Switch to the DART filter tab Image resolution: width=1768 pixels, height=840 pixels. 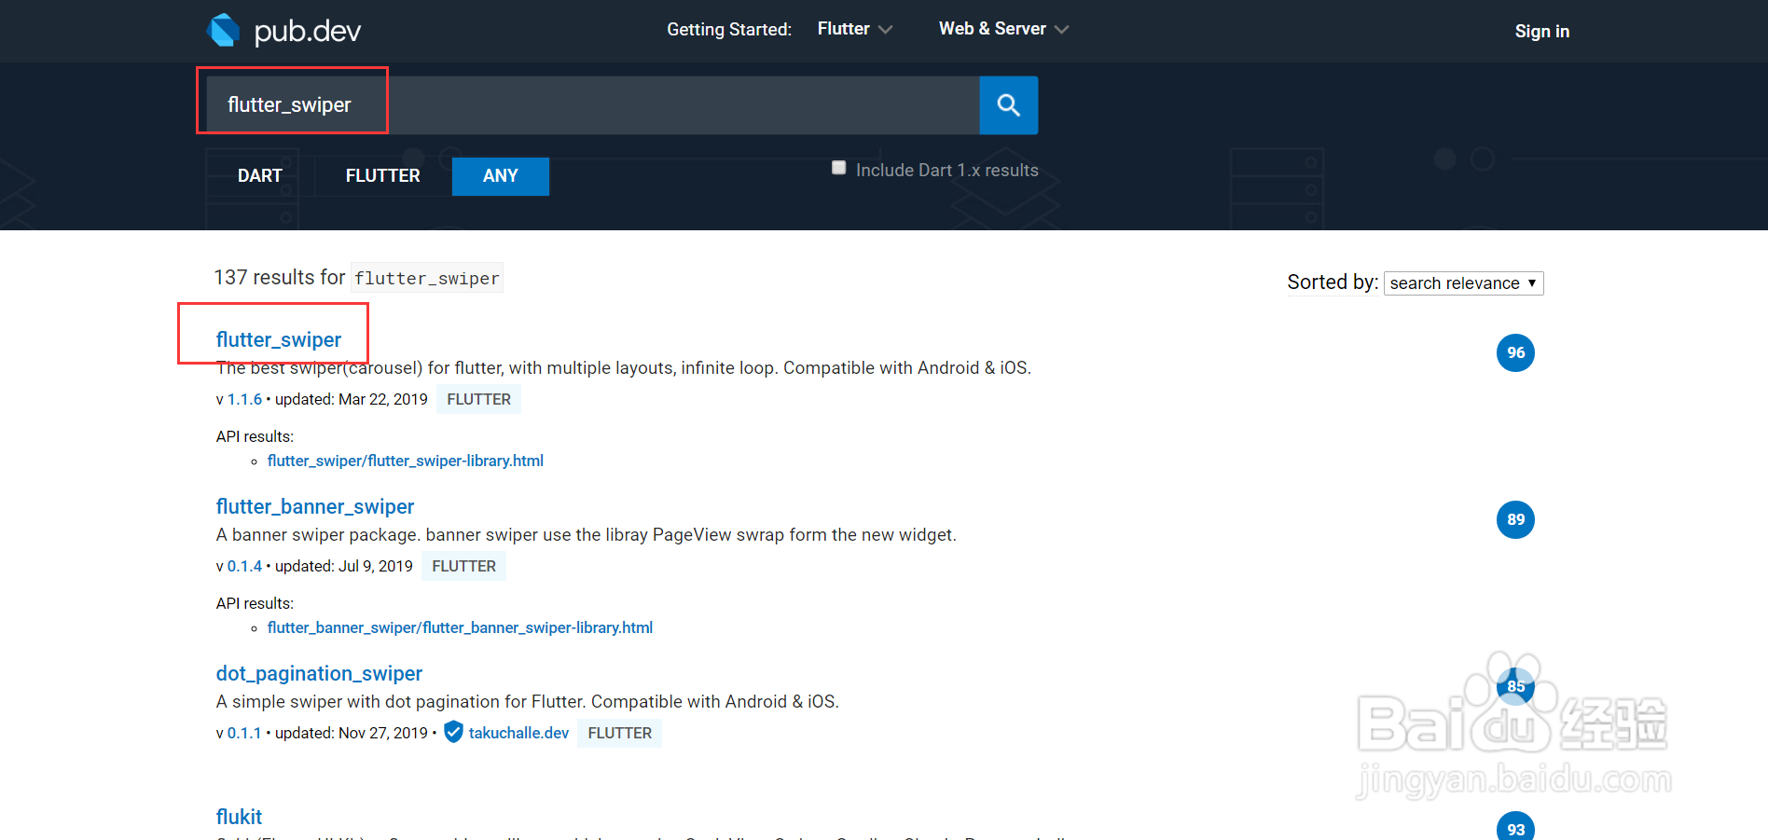click(x=259, y=176)
